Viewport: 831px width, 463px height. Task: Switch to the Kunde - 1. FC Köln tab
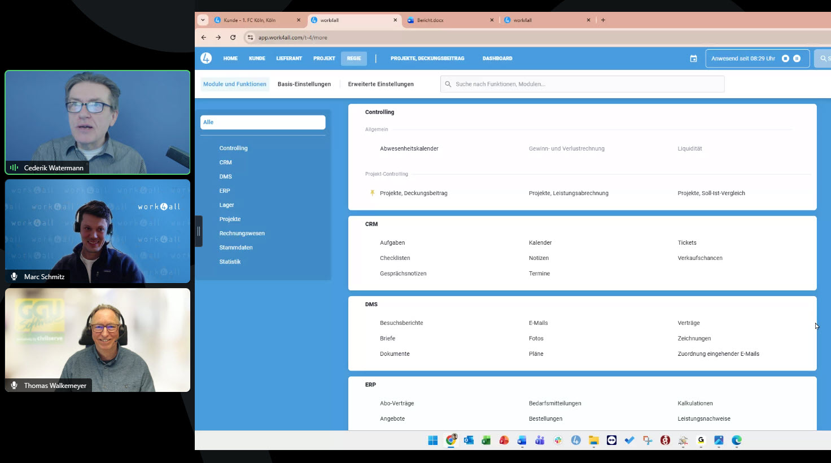click(257, 20)
